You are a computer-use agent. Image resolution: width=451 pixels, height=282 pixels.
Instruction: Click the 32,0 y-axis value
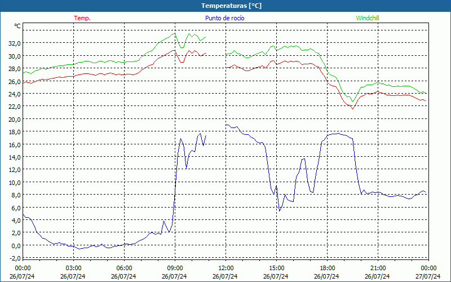click(x=15, y=43)
